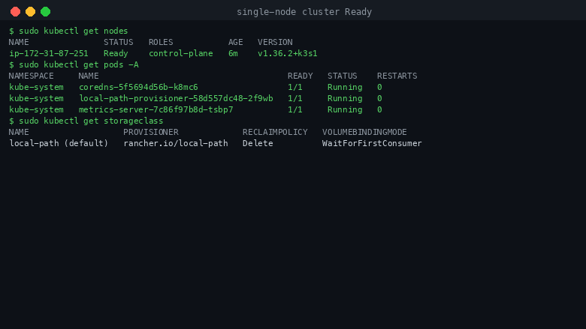
Task: Select storage class 'local-path (default)'
Action: (59, 143)
